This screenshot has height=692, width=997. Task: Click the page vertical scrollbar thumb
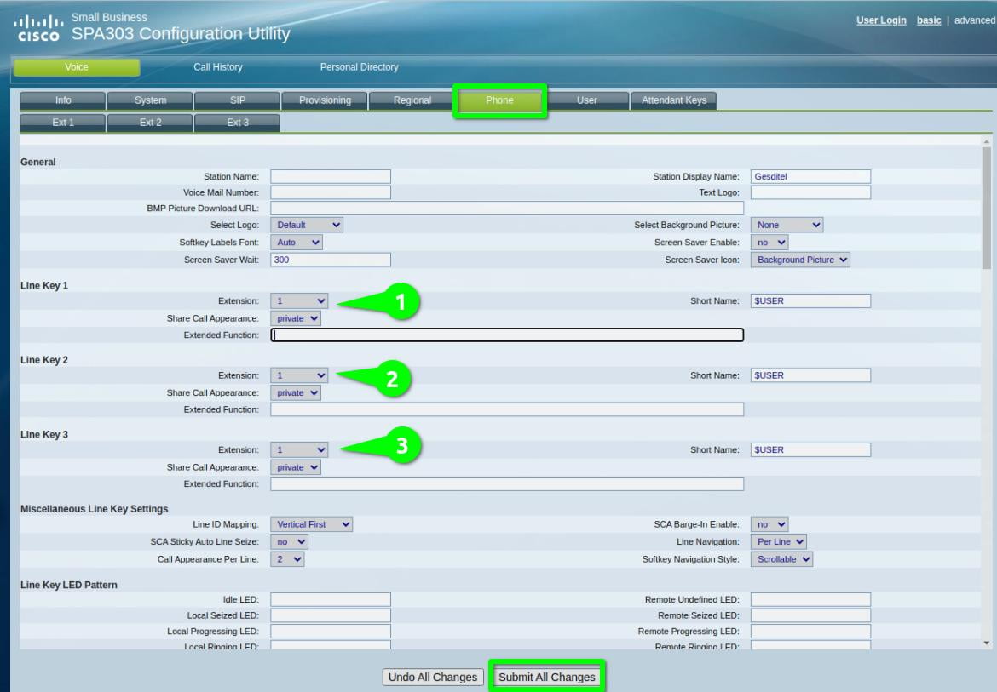click(987, 209)
